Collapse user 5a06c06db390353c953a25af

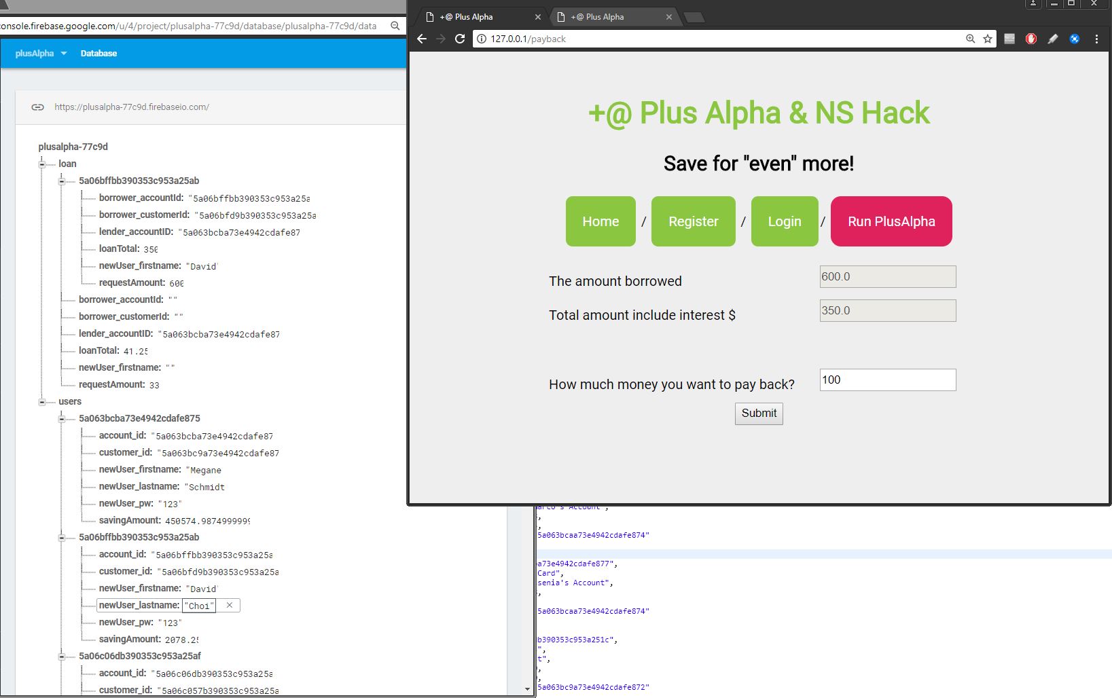click(x=62, y=657)
